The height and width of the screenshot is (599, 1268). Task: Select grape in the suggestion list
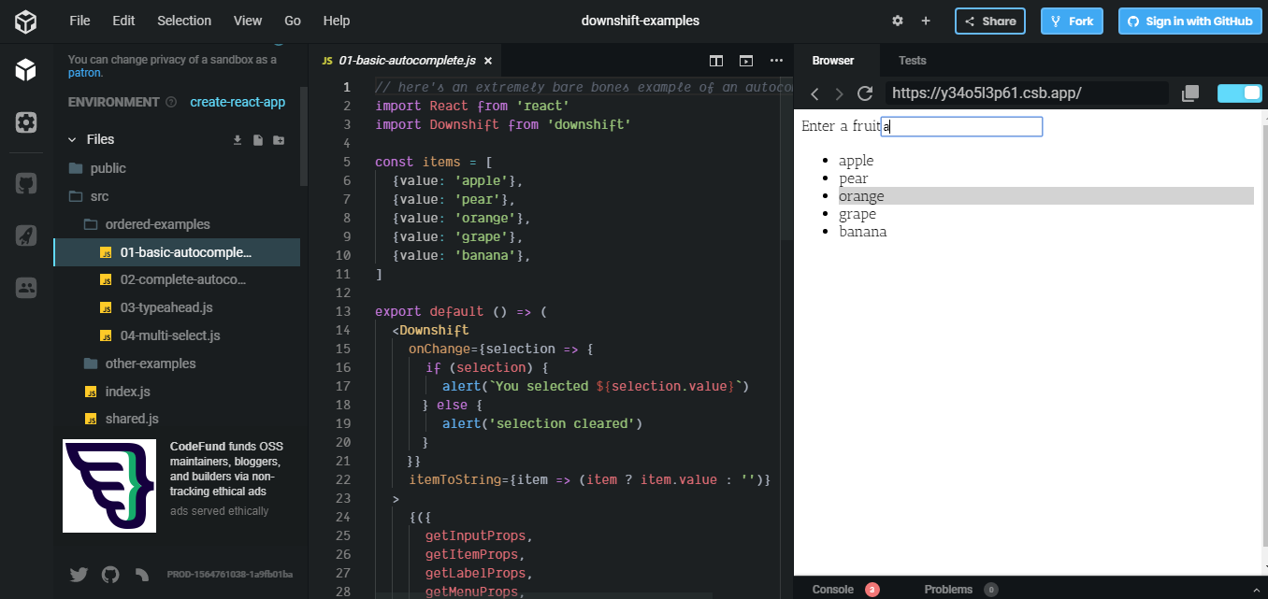(x=1045, y=214)
